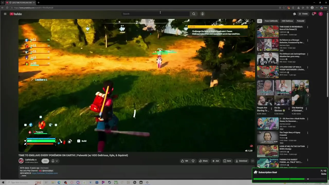Screen dimensions: 329x185
Task: Open the browser settings and more menu
Action: coord(317,8)
